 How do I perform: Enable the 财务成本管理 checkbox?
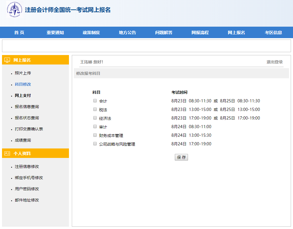coord(95,135)
